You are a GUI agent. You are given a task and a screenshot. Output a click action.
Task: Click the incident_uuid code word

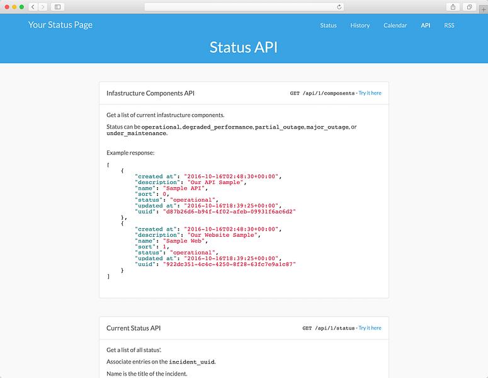(x=191, y=362)
